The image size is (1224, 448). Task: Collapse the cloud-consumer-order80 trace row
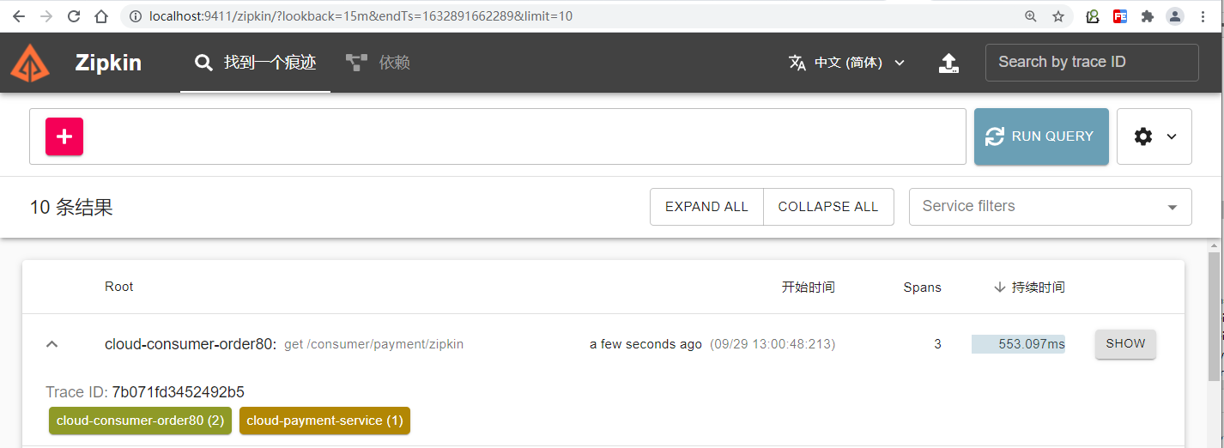(52, 344)
